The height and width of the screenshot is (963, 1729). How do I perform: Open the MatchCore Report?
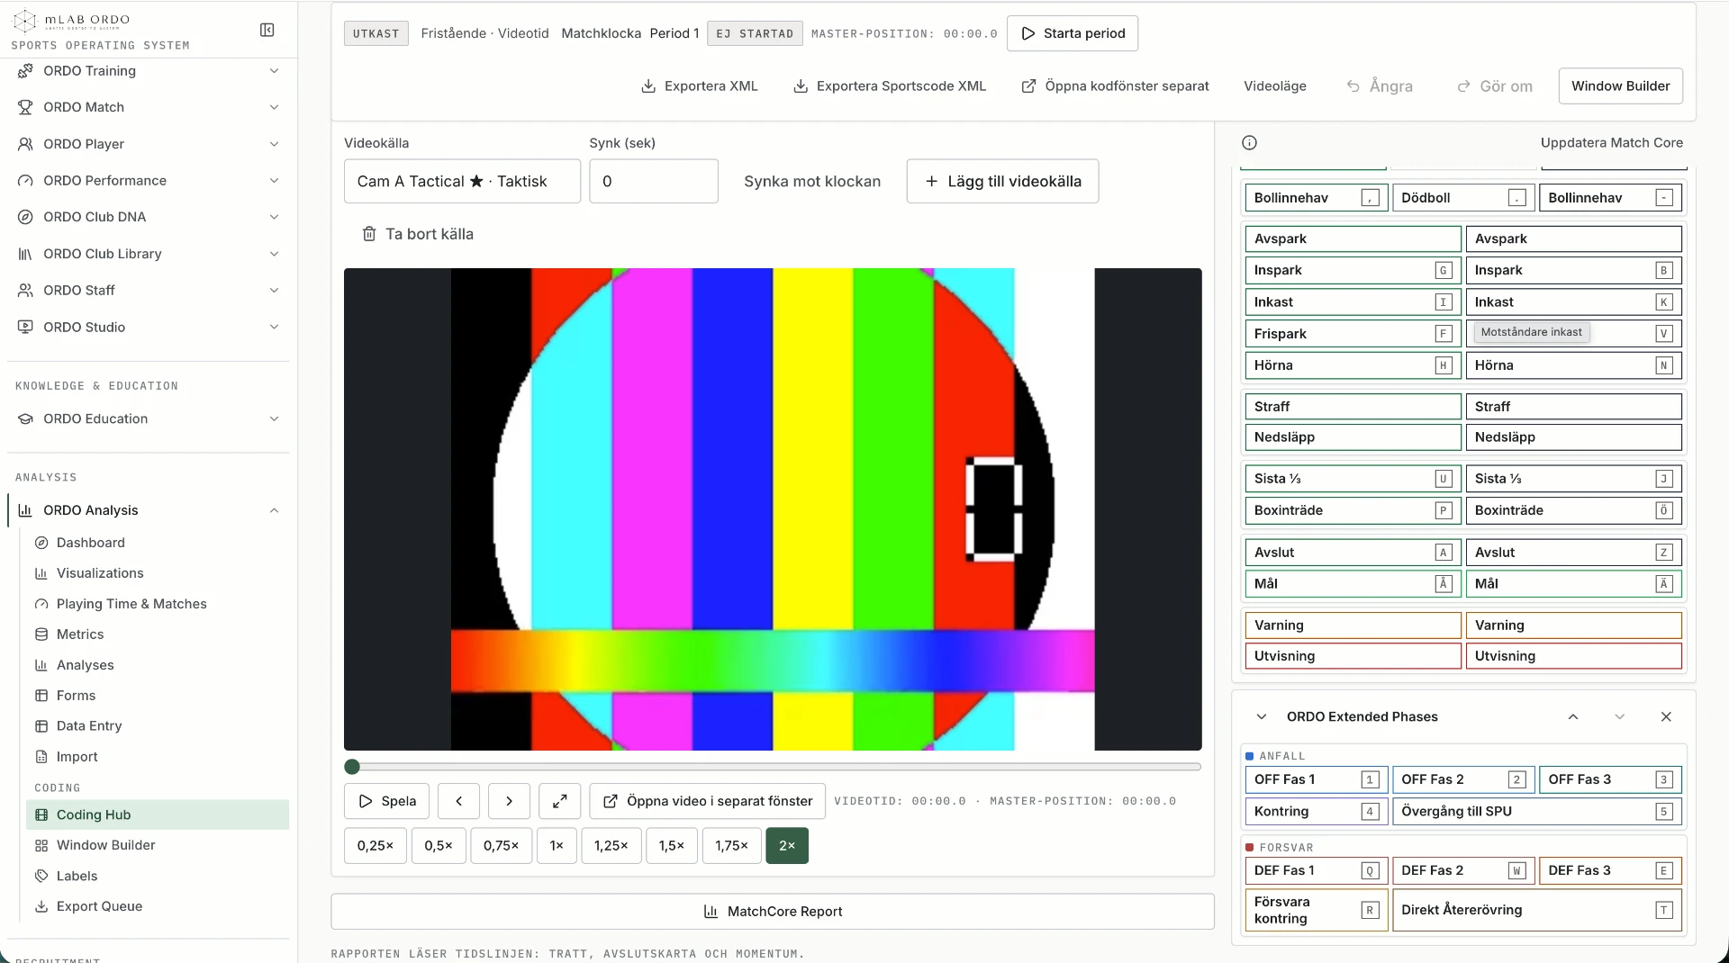(x=773, y=912)
